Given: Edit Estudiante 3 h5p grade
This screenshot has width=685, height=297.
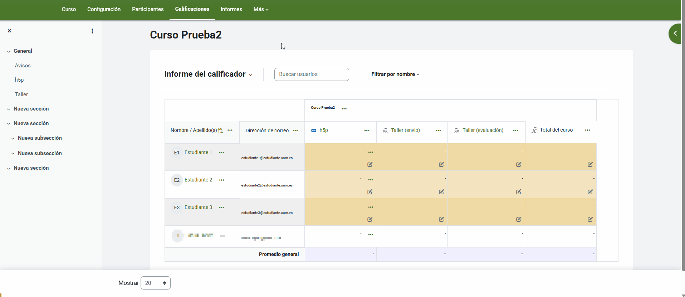Looking at the screenshot, I should 370,219.
